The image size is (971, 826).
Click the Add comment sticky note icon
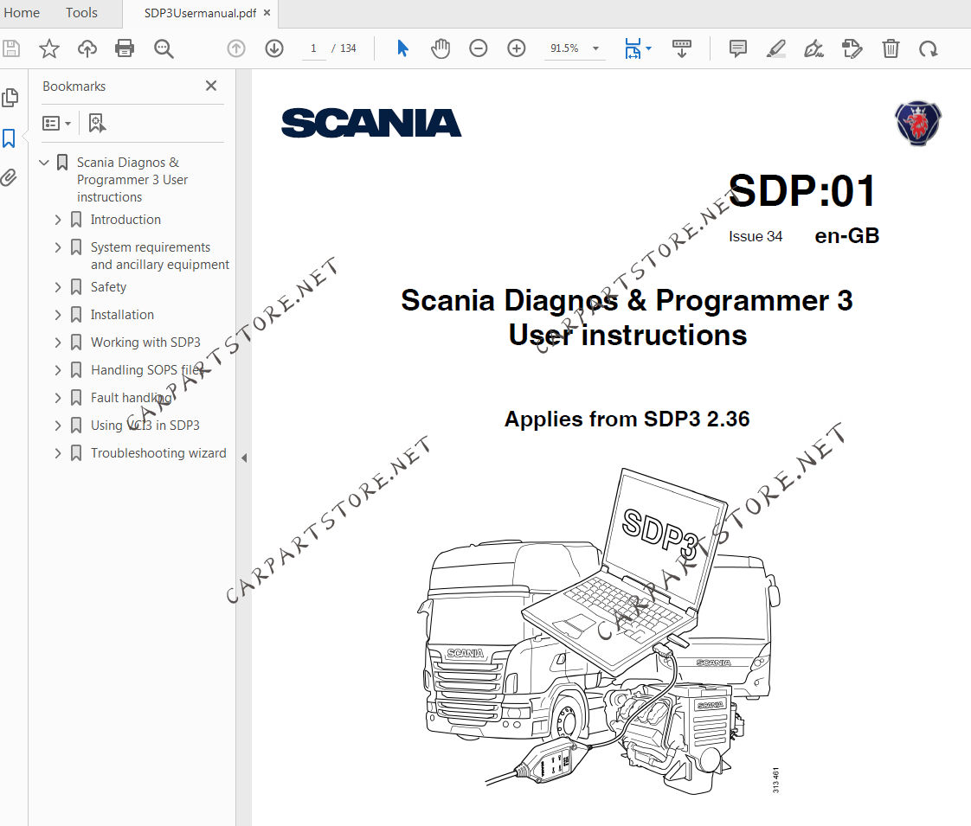(738, 48)
